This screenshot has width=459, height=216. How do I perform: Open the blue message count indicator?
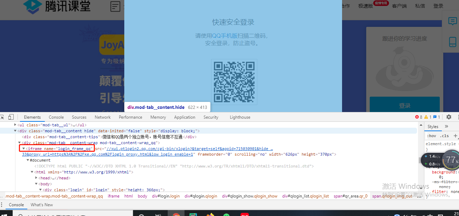tap(437, 117)
